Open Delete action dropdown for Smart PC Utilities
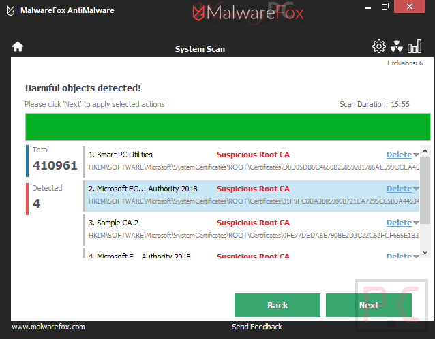Image resolution: width=435 pixels, height=339 pixels. (416, 155)
